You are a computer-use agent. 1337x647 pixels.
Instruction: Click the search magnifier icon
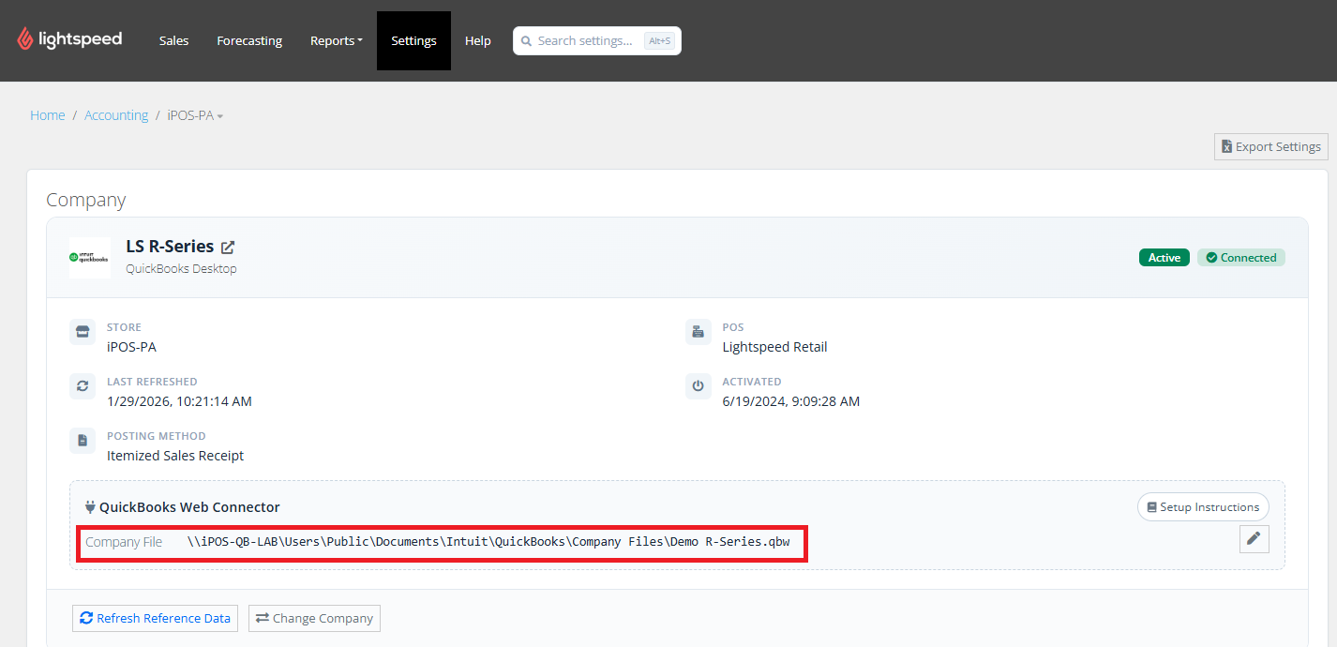coord(527,41)
